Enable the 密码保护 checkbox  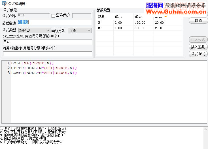[53, 16]
